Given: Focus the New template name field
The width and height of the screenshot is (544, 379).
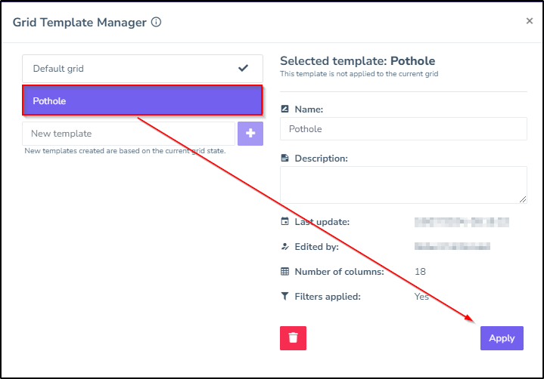Looking at the screenshot, I should [129, 134].
